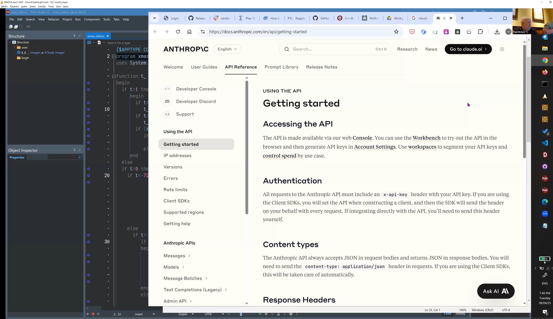Pin the Structure panel in RAD Studio
The image size is (553, 319).
tap(74, 36)
